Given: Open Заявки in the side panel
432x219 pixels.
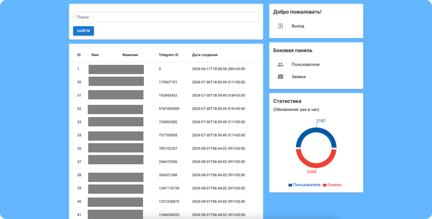Looking at the screenshot, I should tap(298, 77).
